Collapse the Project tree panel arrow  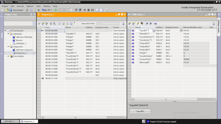point(34,14)
